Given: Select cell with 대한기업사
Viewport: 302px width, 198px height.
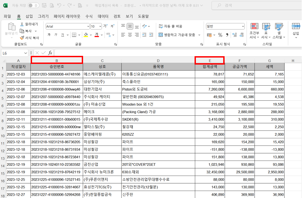Looking at the screenshot, I should pos(102,89).
